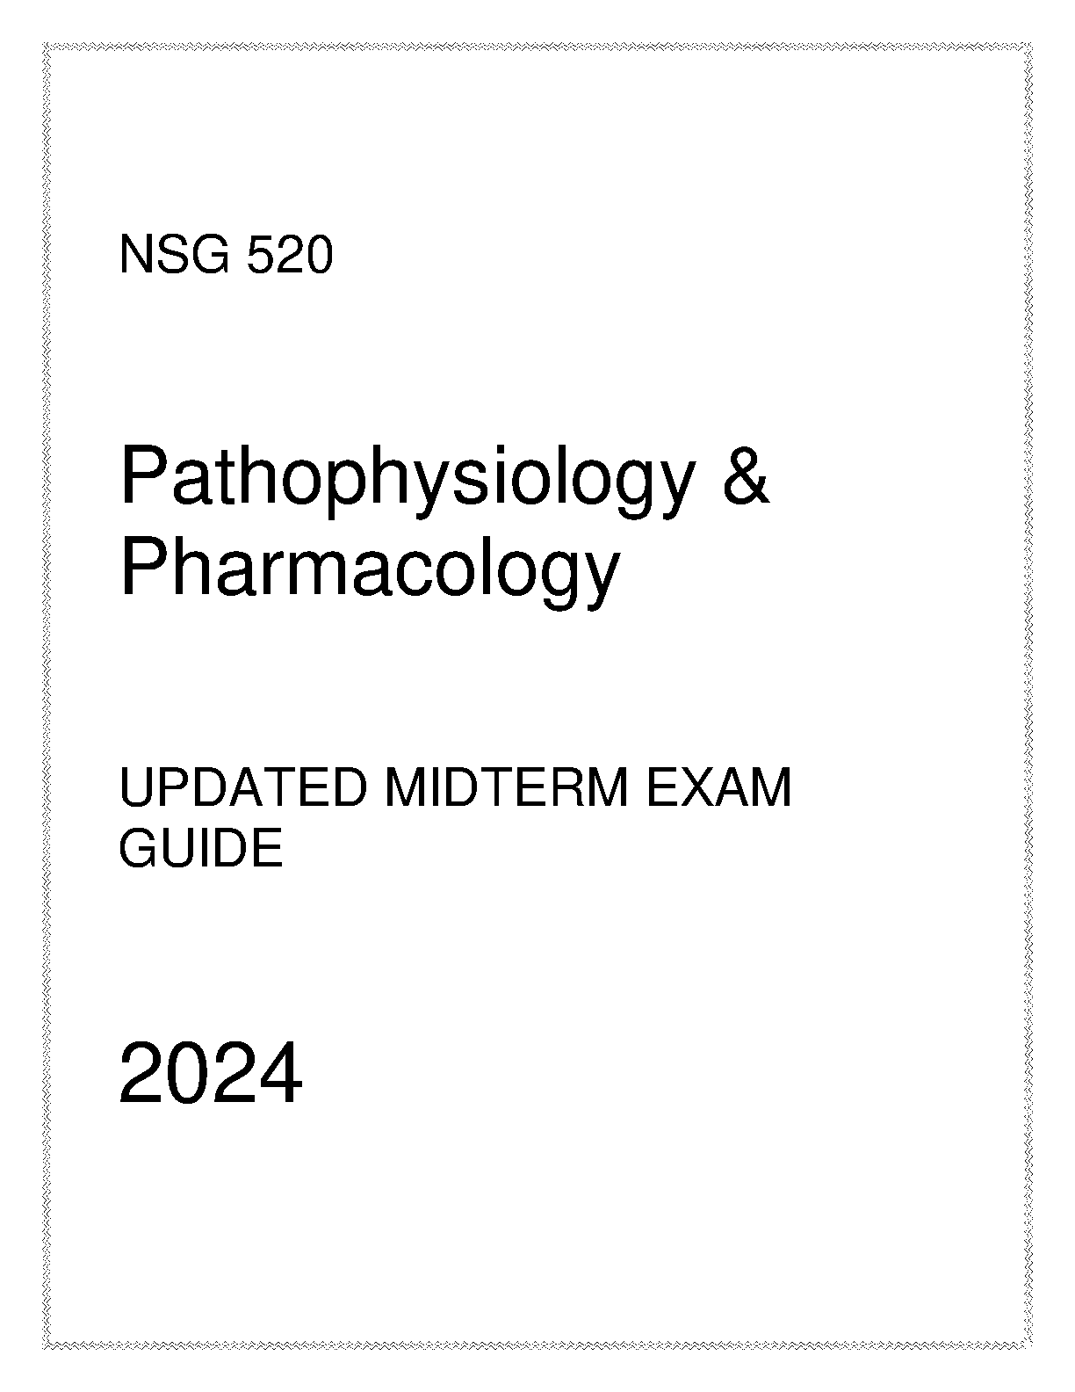Click the bottom-left corner of the page border

(47, 1345)
